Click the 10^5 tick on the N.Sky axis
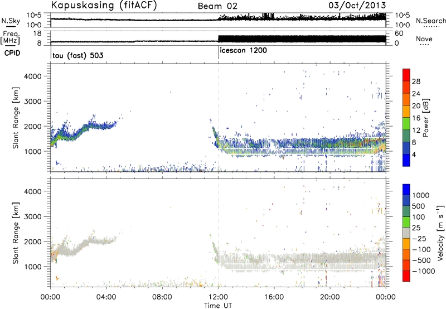446x309 pixels. [33, 15]
